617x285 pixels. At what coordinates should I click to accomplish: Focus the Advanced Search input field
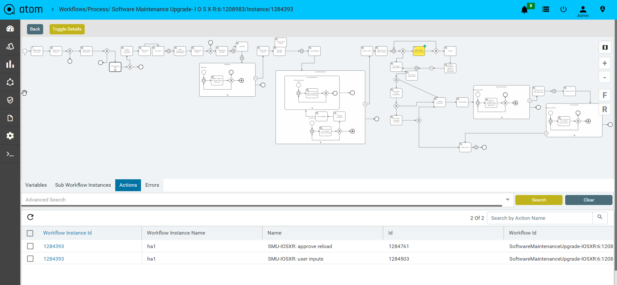click(x=262, y=200)
